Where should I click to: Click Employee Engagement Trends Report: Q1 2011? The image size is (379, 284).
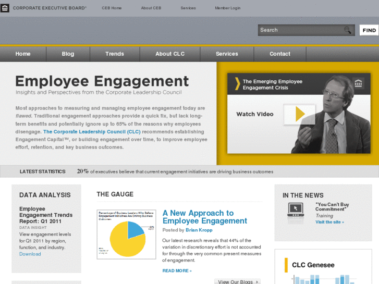[46, 215]
